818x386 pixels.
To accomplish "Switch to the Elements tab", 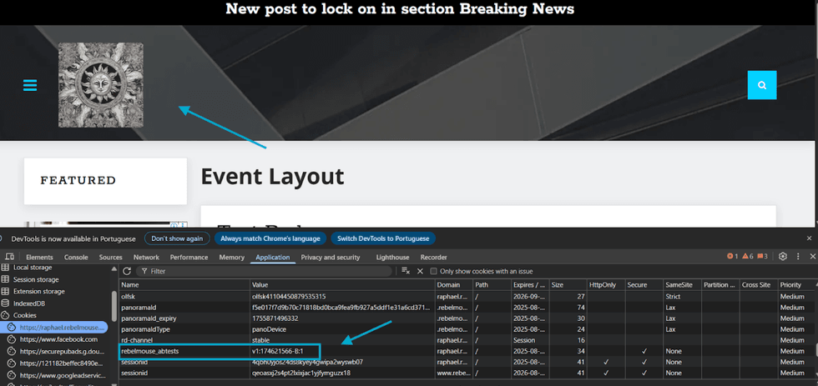I will [x=40, y=258].
